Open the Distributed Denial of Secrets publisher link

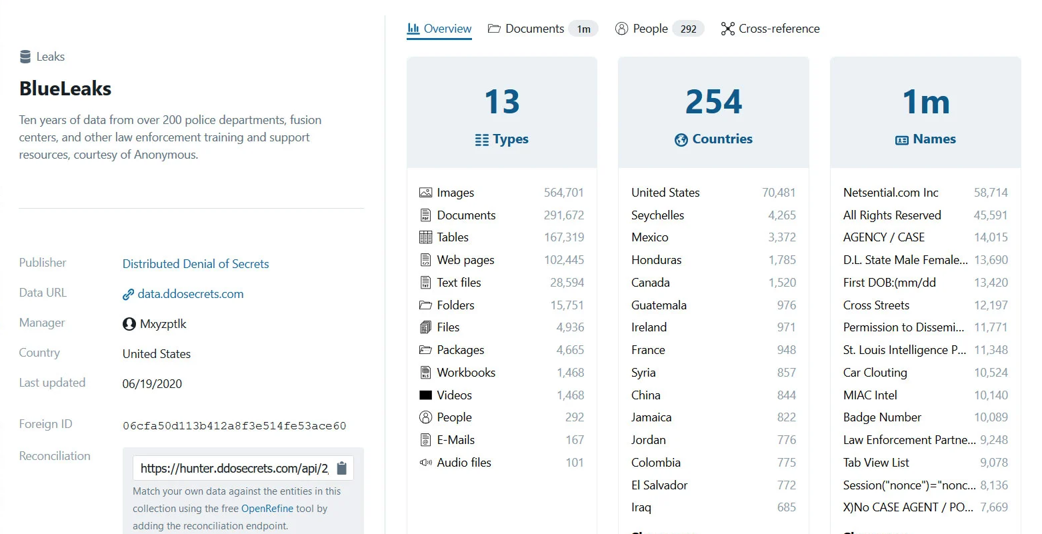196,264
